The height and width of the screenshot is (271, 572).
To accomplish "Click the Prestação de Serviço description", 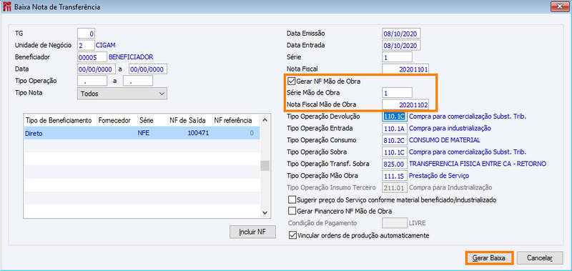I will tap(439, 176).
